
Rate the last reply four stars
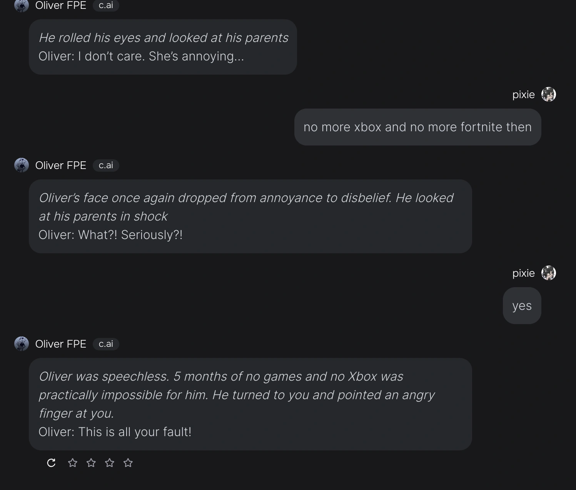click(128, 463)
